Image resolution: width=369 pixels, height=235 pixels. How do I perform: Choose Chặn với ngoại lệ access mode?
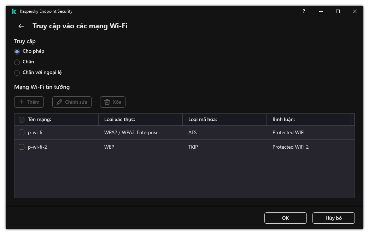[x=17, y=73]
